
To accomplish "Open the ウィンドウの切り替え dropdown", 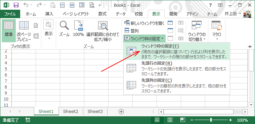I will [197, 30].
